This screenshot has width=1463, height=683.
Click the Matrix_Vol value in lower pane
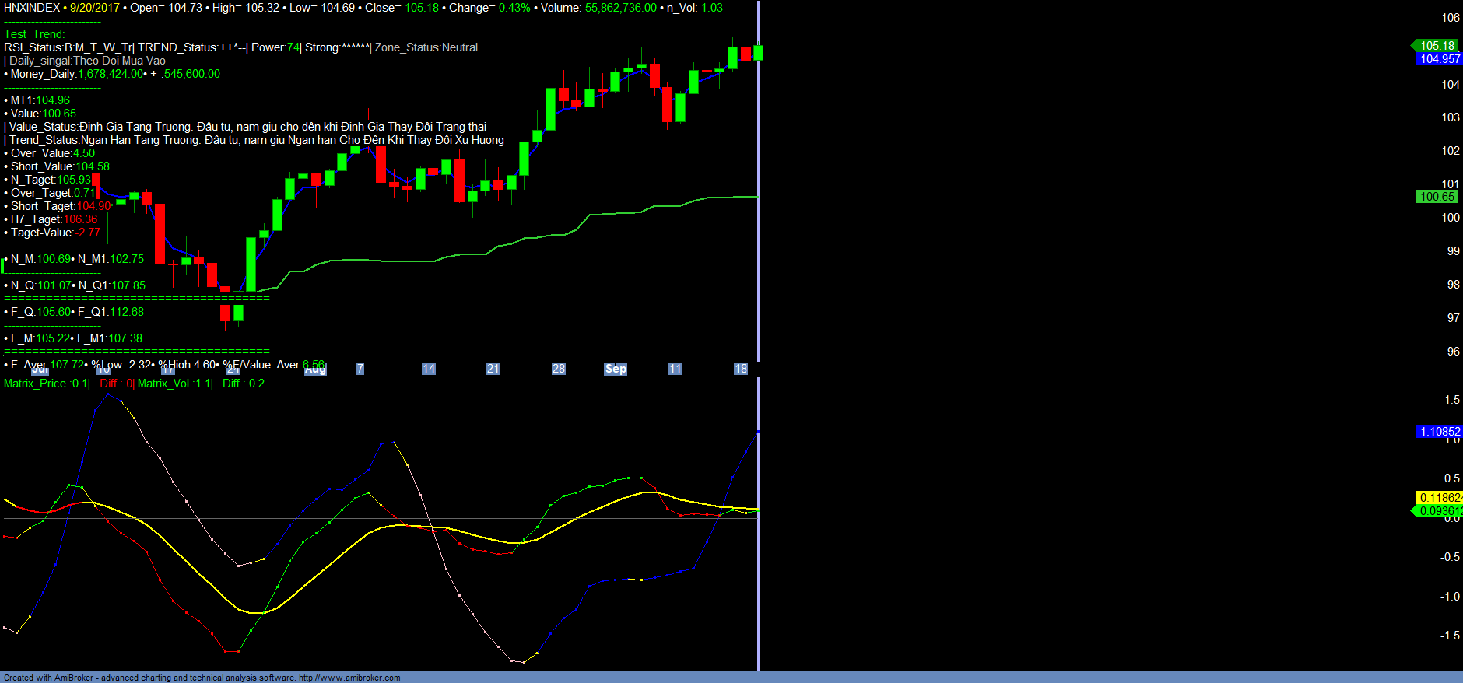tap(174, 384)
